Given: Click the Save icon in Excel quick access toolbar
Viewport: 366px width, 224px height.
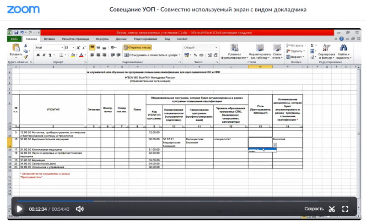Looking at the screenshot, I should coord(16,33).
